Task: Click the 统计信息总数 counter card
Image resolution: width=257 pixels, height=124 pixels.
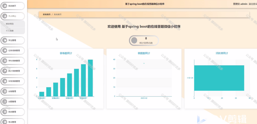Action: (144, 40)
